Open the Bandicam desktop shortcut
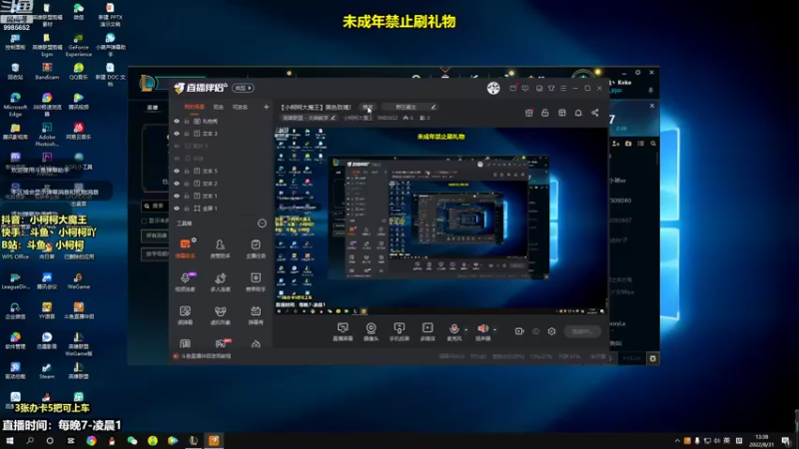The width and height of the screenshot is (799, 449). pyautogui.click(x=47, y=71)
